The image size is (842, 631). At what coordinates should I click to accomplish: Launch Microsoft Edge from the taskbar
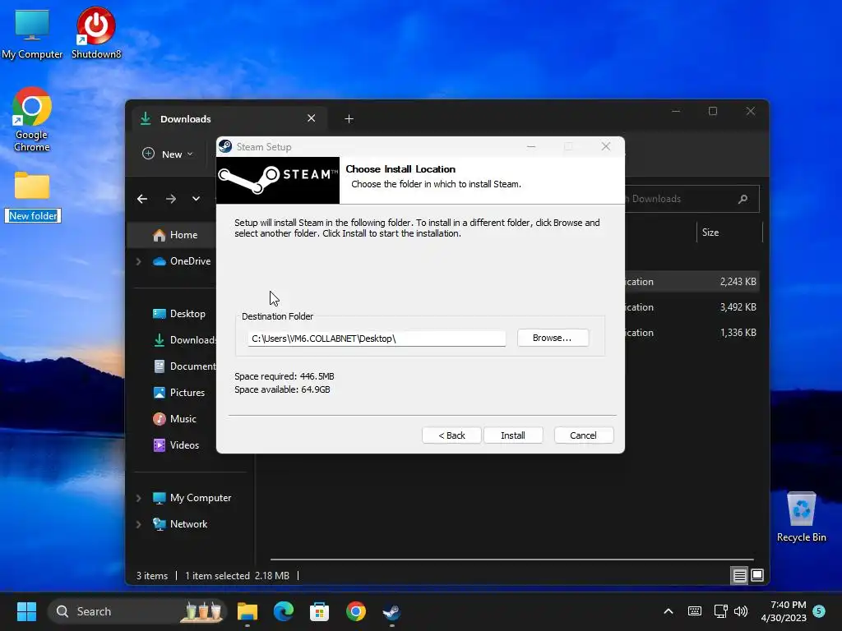[x=284, y=611]
